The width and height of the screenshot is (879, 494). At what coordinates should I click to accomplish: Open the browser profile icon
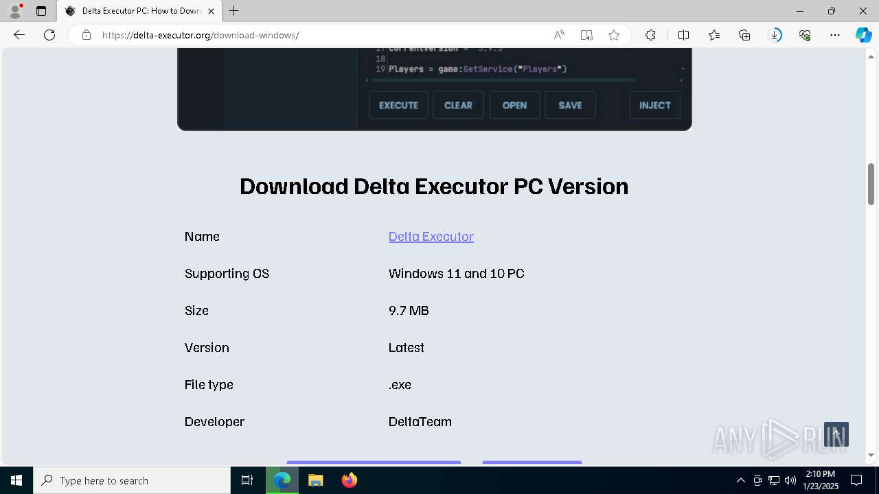coord(15,11)
